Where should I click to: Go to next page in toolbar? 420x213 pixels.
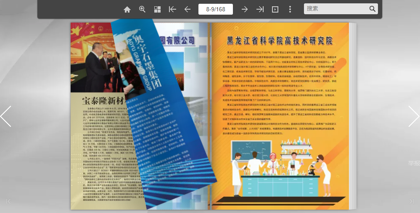pos(244,9)
